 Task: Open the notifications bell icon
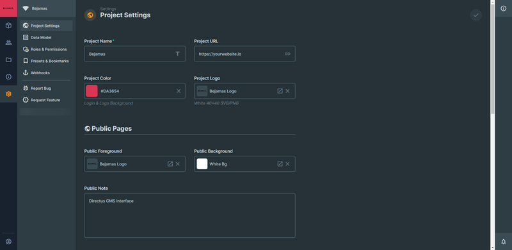[x=504, y=242]
